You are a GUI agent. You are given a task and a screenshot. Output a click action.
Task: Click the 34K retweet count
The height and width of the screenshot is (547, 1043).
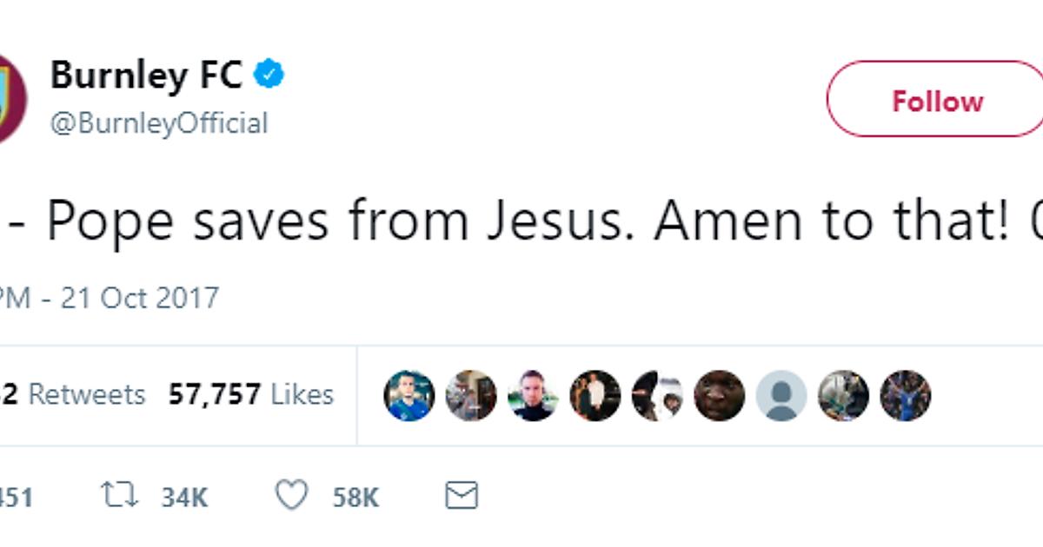pyautogui.click(x=184, y=498)
